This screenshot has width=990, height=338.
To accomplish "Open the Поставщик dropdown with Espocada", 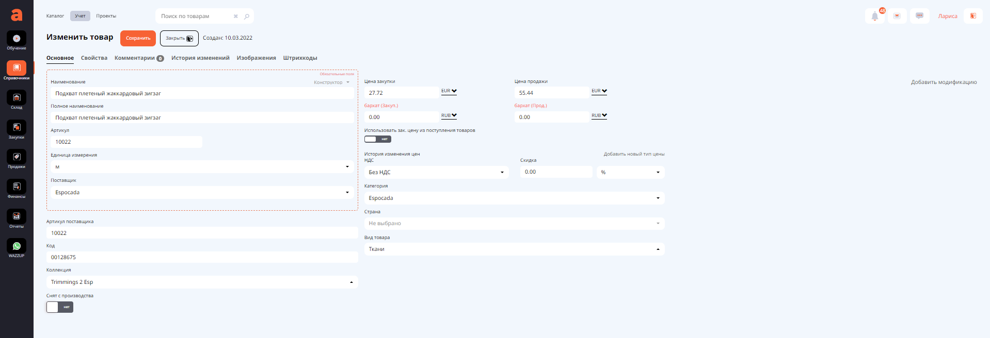I will pos(201,193).
